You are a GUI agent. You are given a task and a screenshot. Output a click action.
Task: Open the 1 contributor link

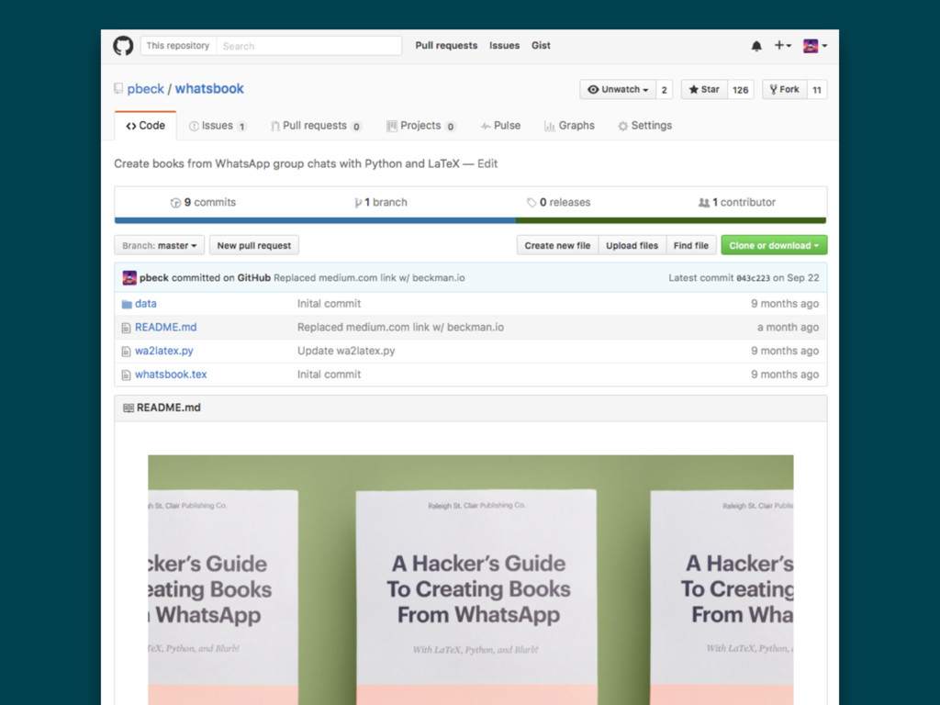click(x=737, y=203)
